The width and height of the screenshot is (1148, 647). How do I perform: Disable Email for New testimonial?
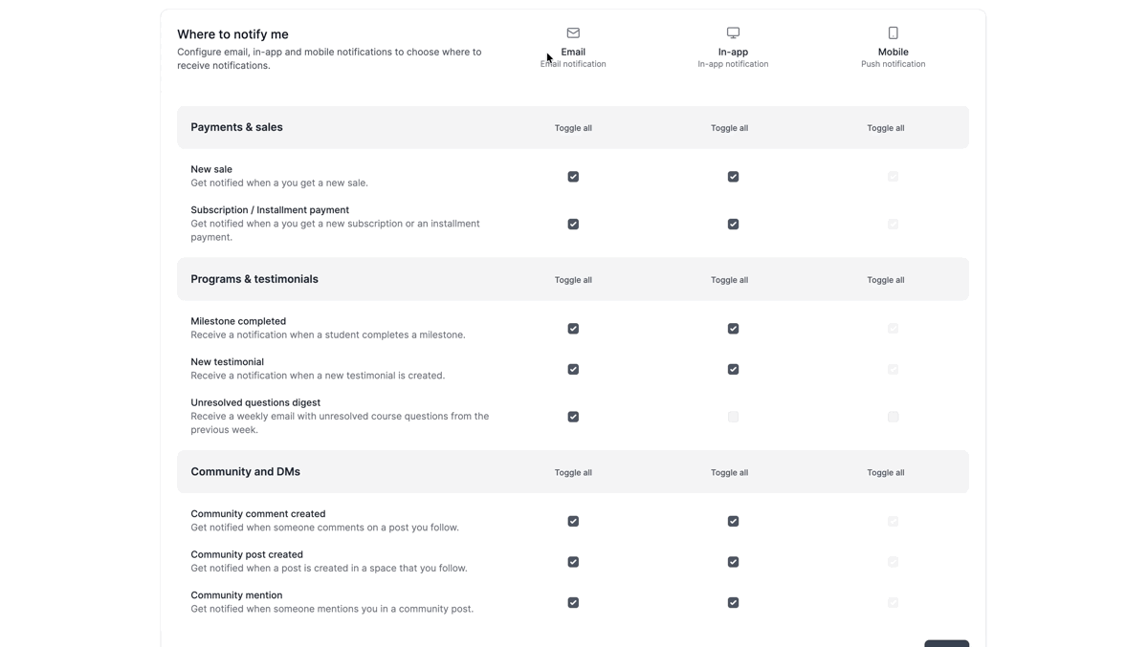click(x=573, y=370)
